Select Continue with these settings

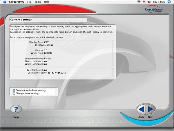click(x=30, y=90)
